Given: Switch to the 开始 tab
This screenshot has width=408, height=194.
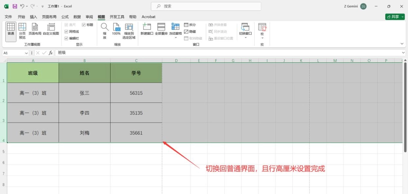Looking at the screenshot, I should tap(21, 17).
